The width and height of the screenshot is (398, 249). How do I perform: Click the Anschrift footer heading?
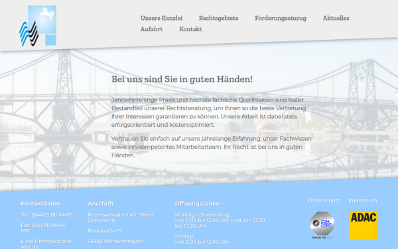coord(101,204)
